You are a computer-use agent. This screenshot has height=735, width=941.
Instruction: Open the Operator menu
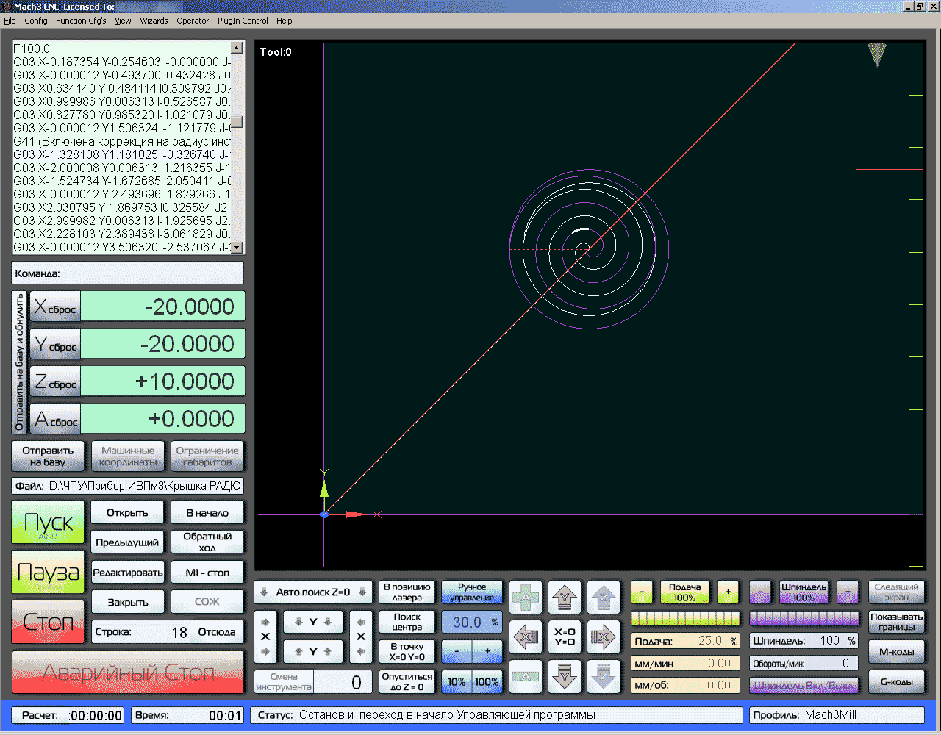click(x=193, y=21)
